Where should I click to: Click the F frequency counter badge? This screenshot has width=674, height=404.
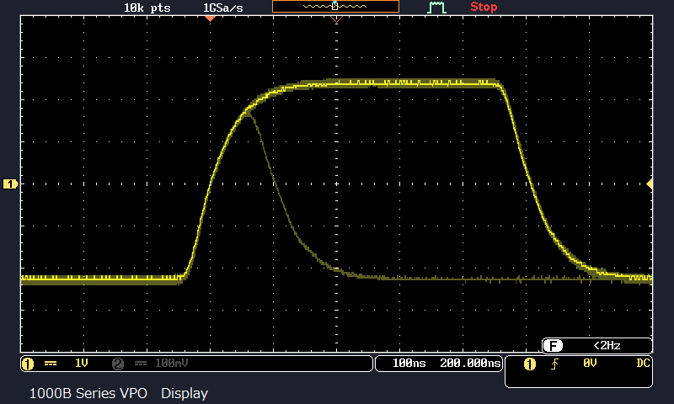(553, 346)
